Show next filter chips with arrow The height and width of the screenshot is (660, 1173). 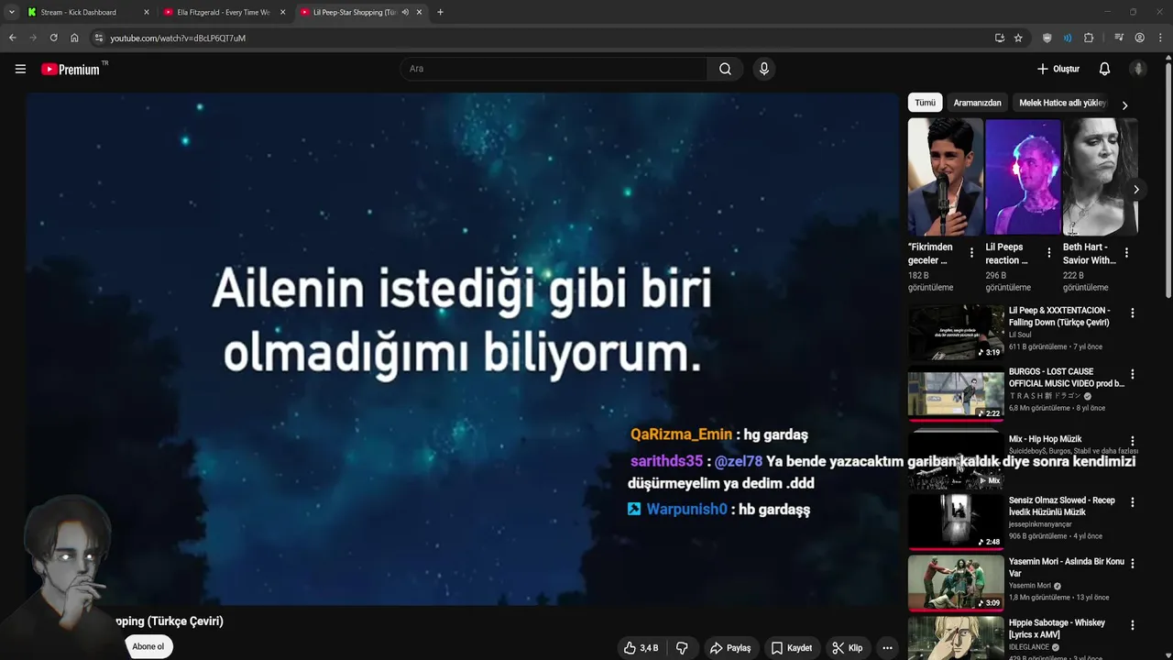[x=1124, y=105]
